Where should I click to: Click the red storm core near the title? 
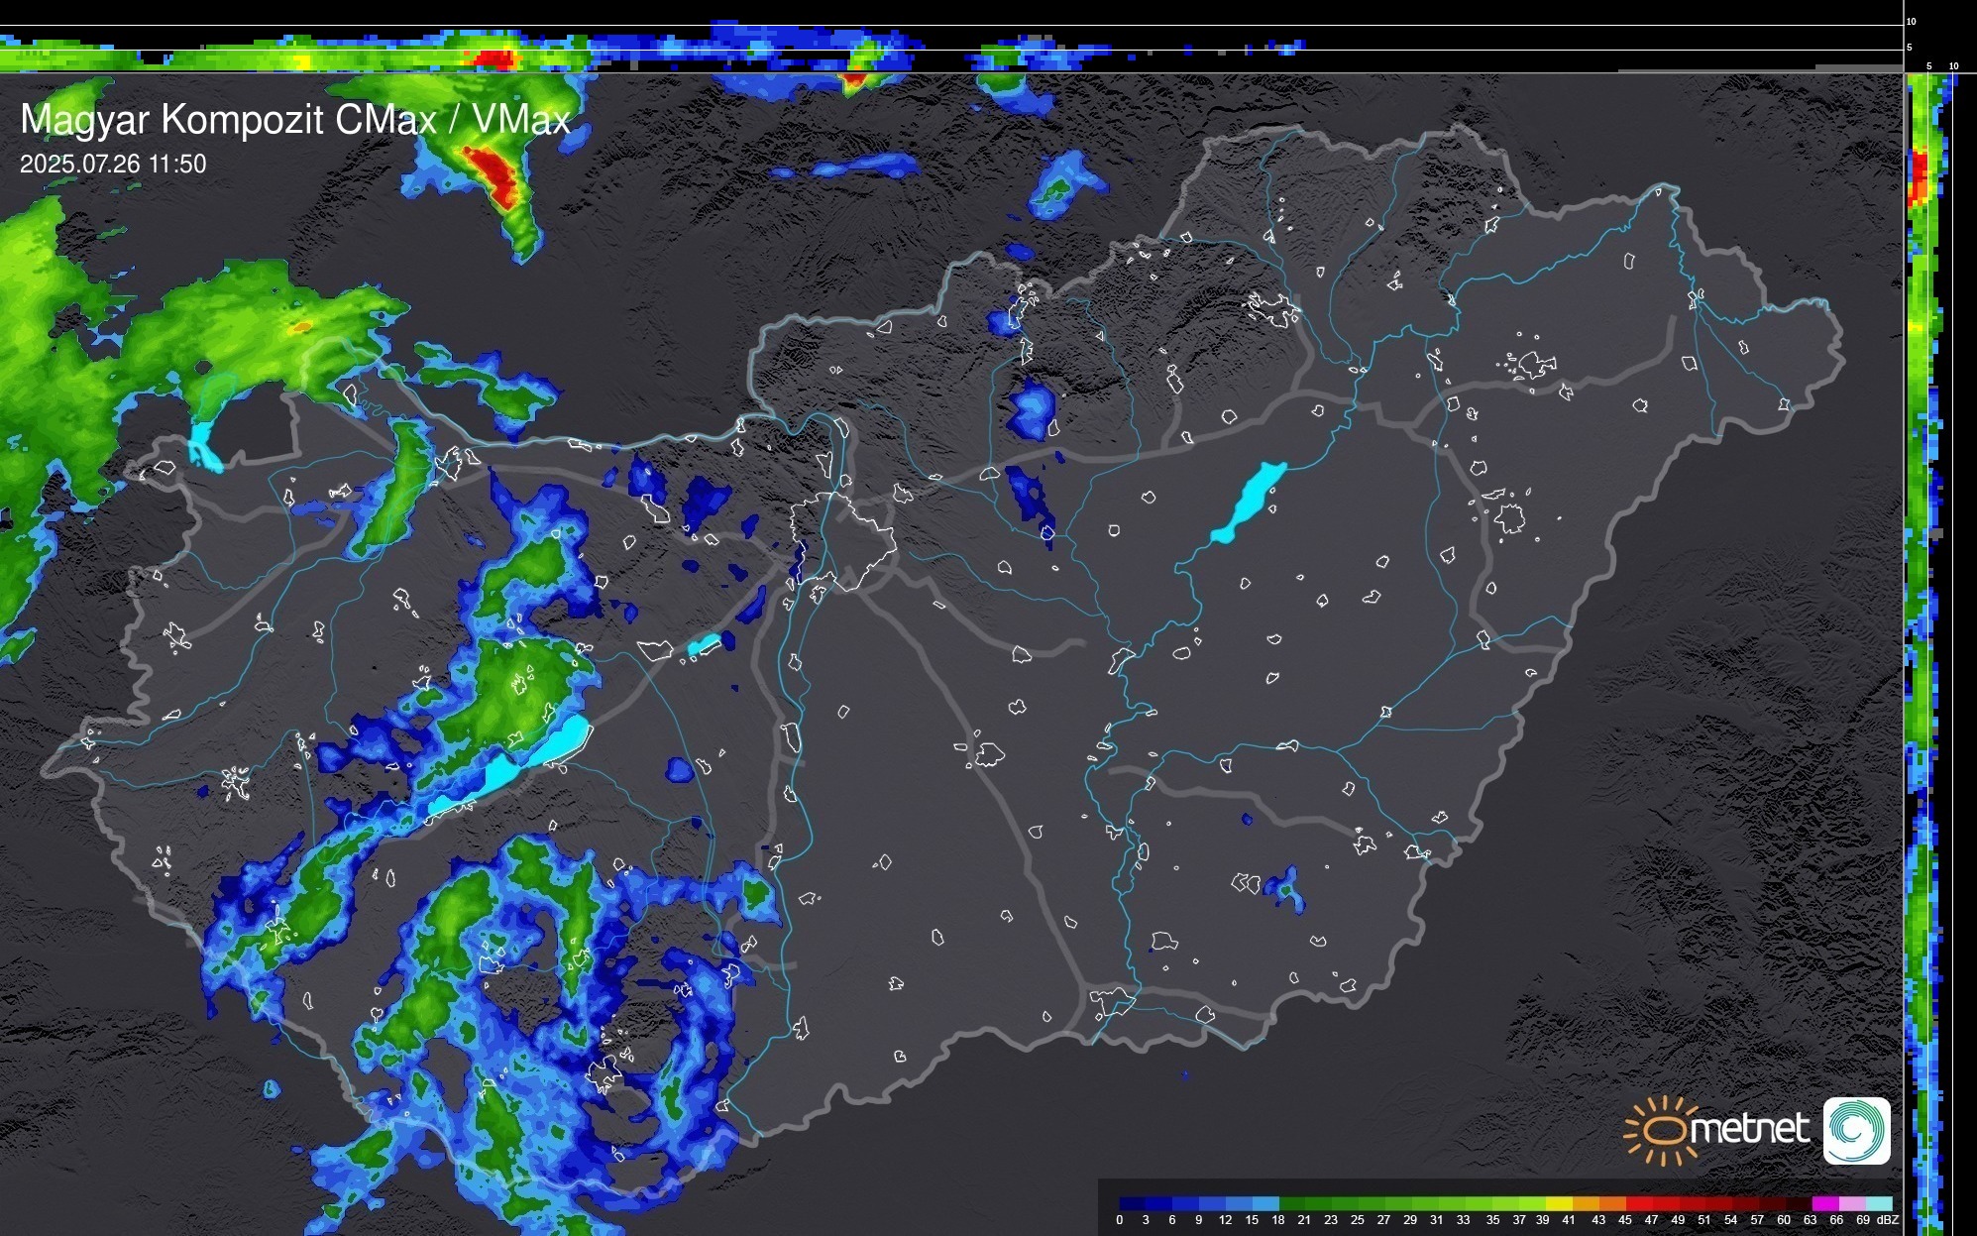(495, 172)
